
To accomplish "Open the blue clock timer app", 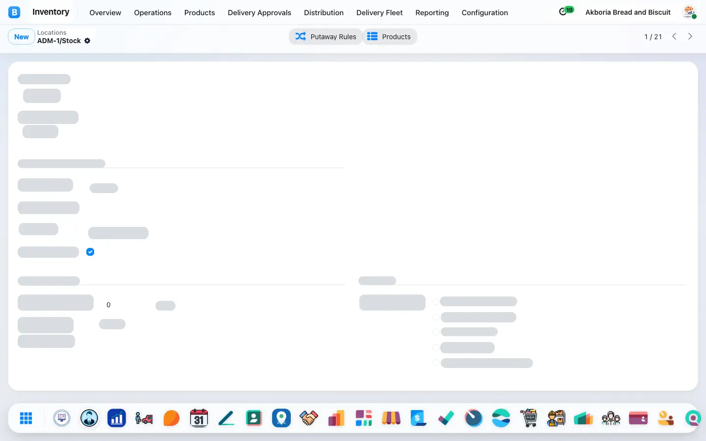I will 474,418.
